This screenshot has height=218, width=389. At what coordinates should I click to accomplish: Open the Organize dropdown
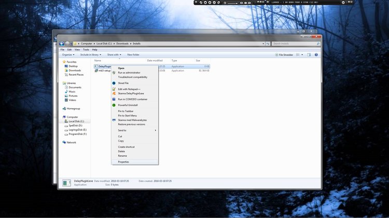click(x=68, y=55)
